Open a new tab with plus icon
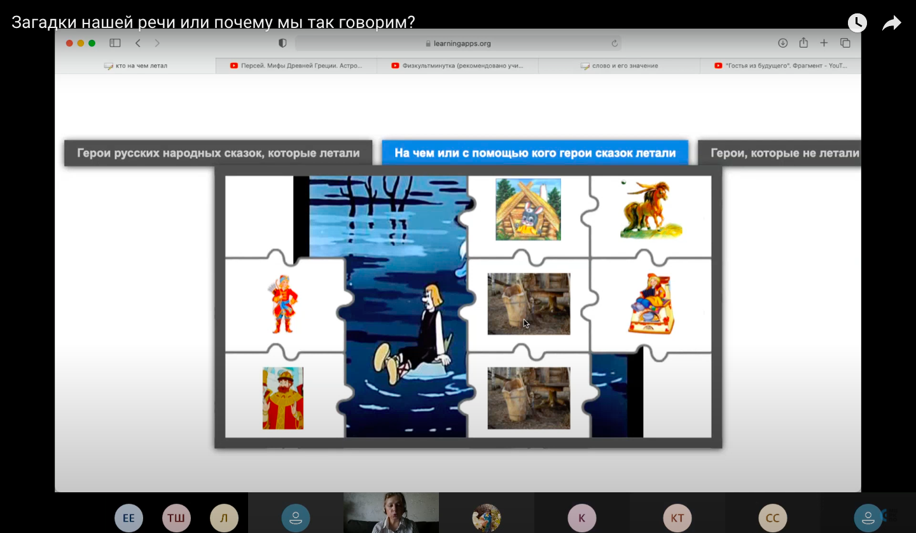The image size is (916, 533). [x=824, y=43]
